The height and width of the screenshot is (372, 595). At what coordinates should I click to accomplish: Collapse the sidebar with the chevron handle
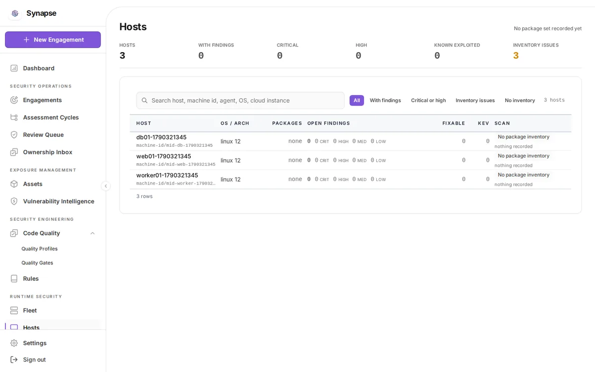pyautogui.click(x=106, y=186)
